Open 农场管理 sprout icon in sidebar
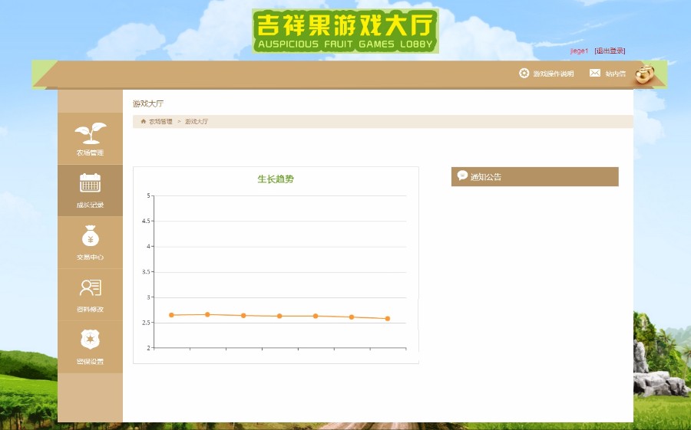This screenshot has width=691, height=430. [x=91, y=133]
